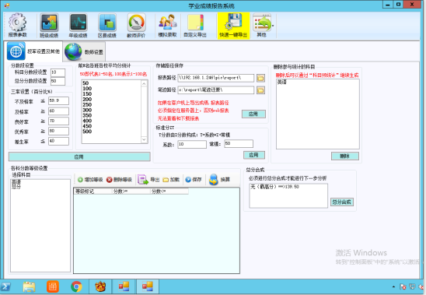Open 区县成绩 blue squares icon
The width and height of the screenshot is (426, 295).
(107, 25)
